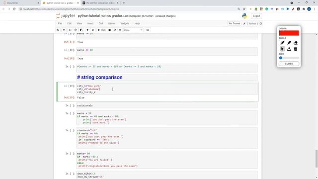The width and height of the screenshot is (318, 179).
Task: Click the Jupyter logo
Action: tap(66, 16)
